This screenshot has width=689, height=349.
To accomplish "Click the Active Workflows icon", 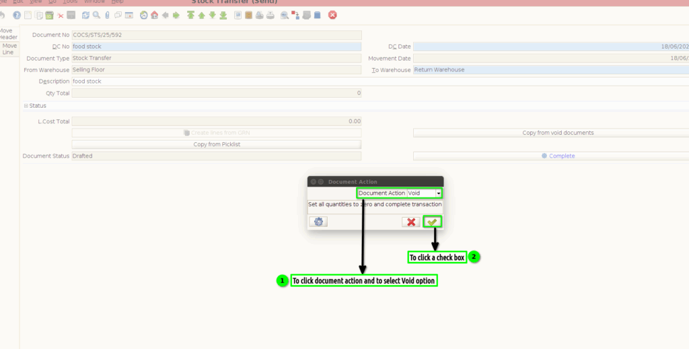I will 295,15.
